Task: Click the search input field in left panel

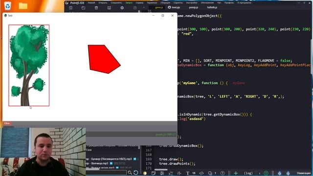Action: (x=106, y=173)
